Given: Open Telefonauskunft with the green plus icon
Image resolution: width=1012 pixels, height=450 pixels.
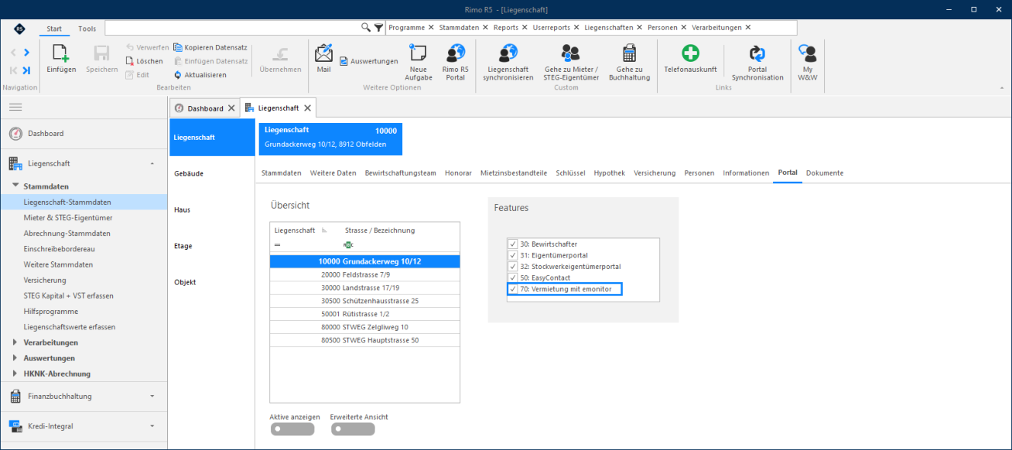Looking at the screenshot, I should (x=690, y=53).
